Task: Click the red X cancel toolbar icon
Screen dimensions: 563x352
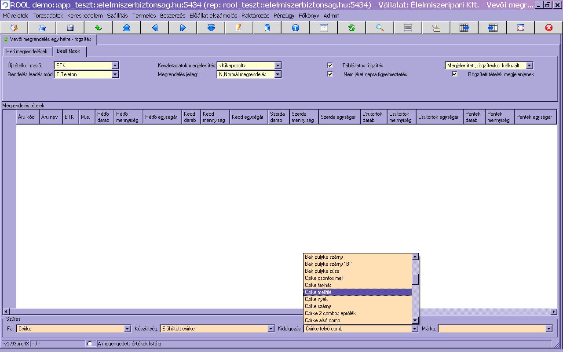Action: [x=548, y=28]
